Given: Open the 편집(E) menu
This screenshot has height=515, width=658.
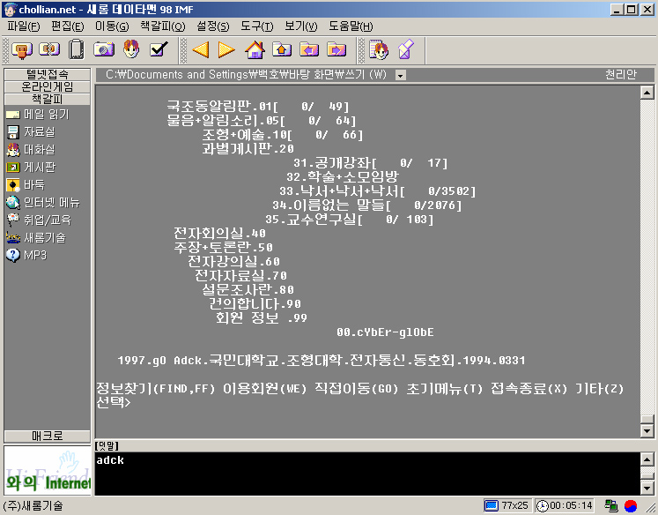Looking at the screenshot, I should (x=68, y=26).
